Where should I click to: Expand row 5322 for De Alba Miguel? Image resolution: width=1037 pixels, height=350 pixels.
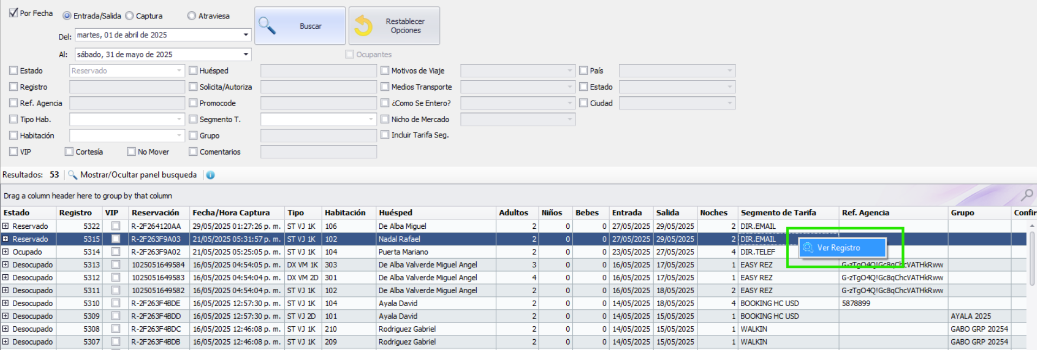pyautogui.click(x=5, y=226)
